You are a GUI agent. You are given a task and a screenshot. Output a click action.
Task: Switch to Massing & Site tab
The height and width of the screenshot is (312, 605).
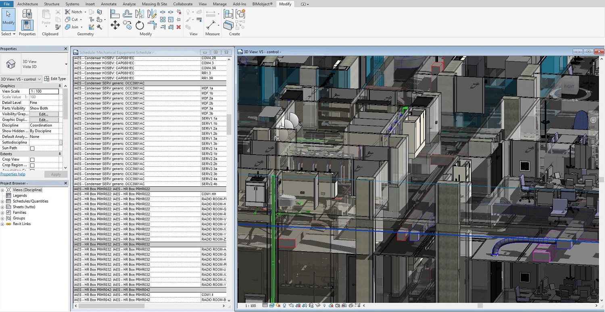click(x=154, y=4)
